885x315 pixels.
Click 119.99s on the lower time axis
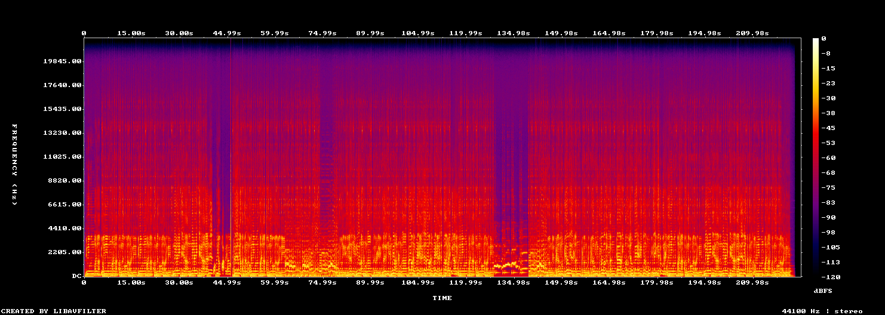pos(466,283)
